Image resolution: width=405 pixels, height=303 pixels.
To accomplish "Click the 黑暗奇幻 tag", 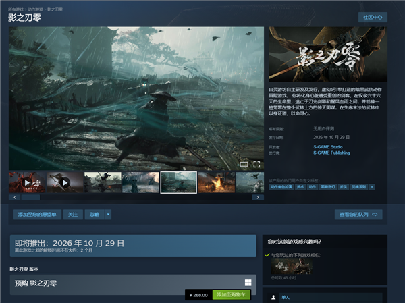I will pyautogui.click(x=328, y=187).
